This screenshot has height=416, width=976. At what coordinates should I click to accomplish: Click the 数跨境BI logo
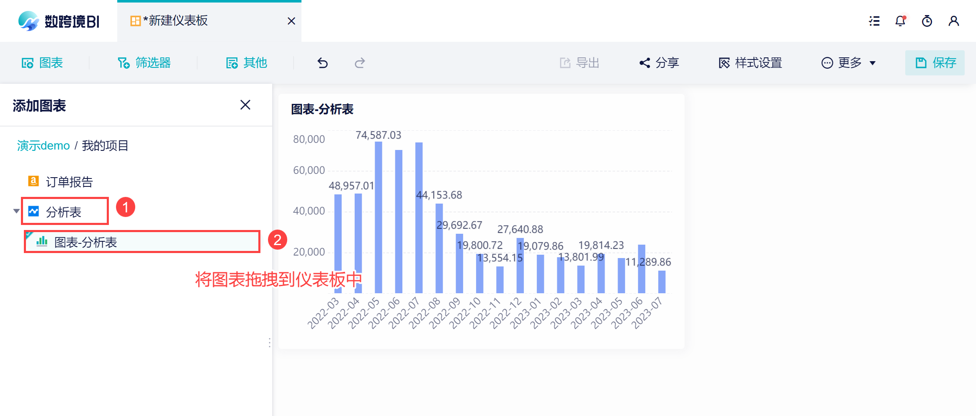coord(59,21)
